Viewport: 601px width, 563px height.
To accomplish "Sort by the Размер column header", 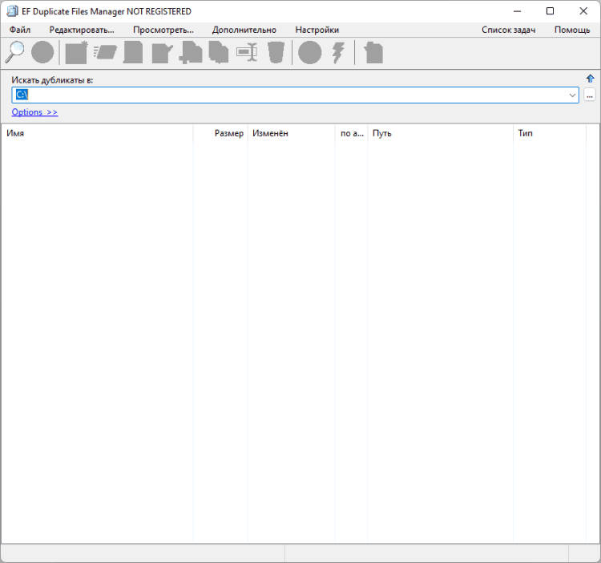I will (220, 133).
